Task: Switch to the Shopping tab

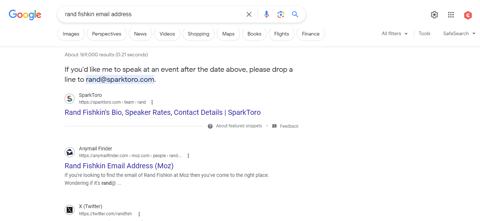Action: click(x=198, y=34)
